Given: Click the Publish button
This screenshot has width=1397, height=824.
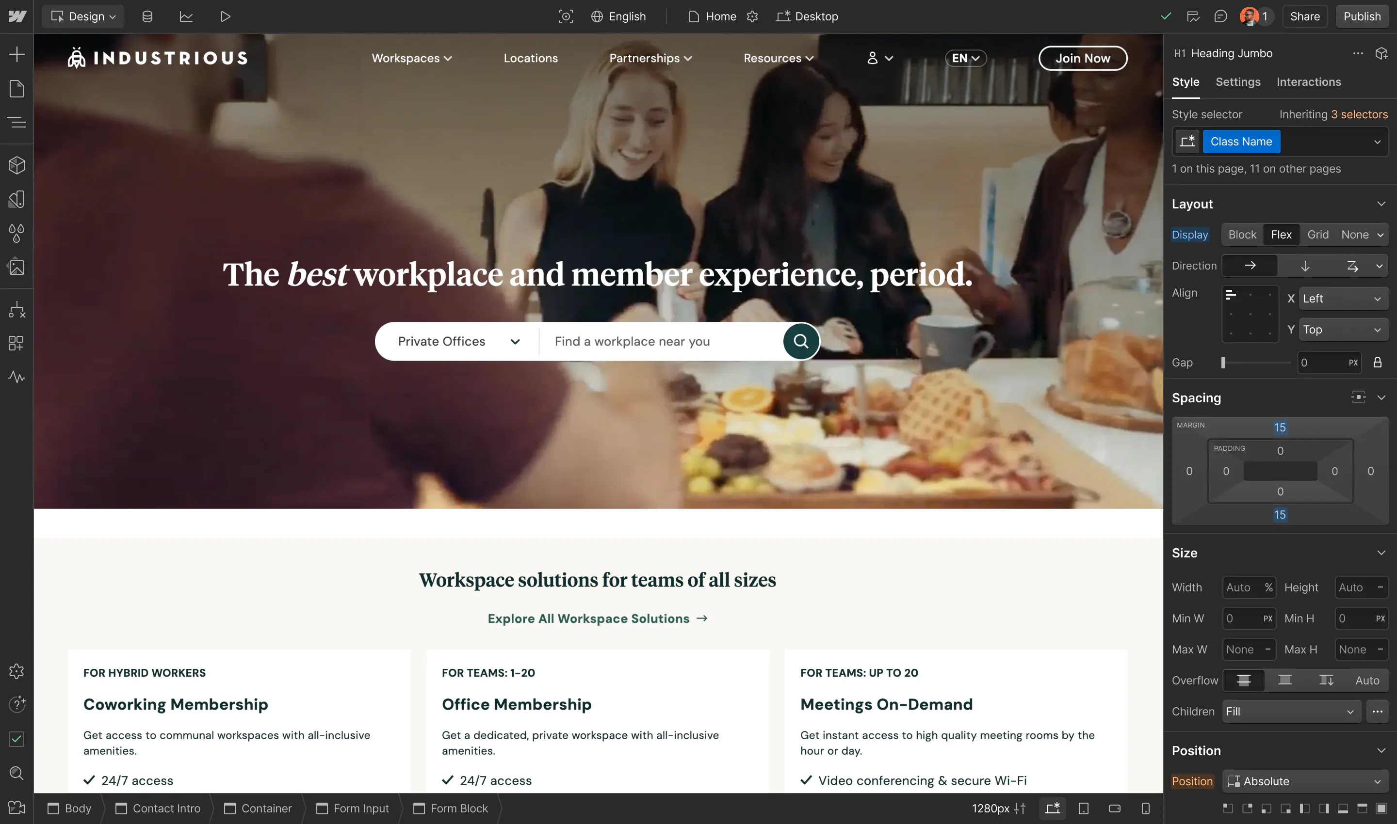Looking at the screenshot, I should [x=1362, y=16].
